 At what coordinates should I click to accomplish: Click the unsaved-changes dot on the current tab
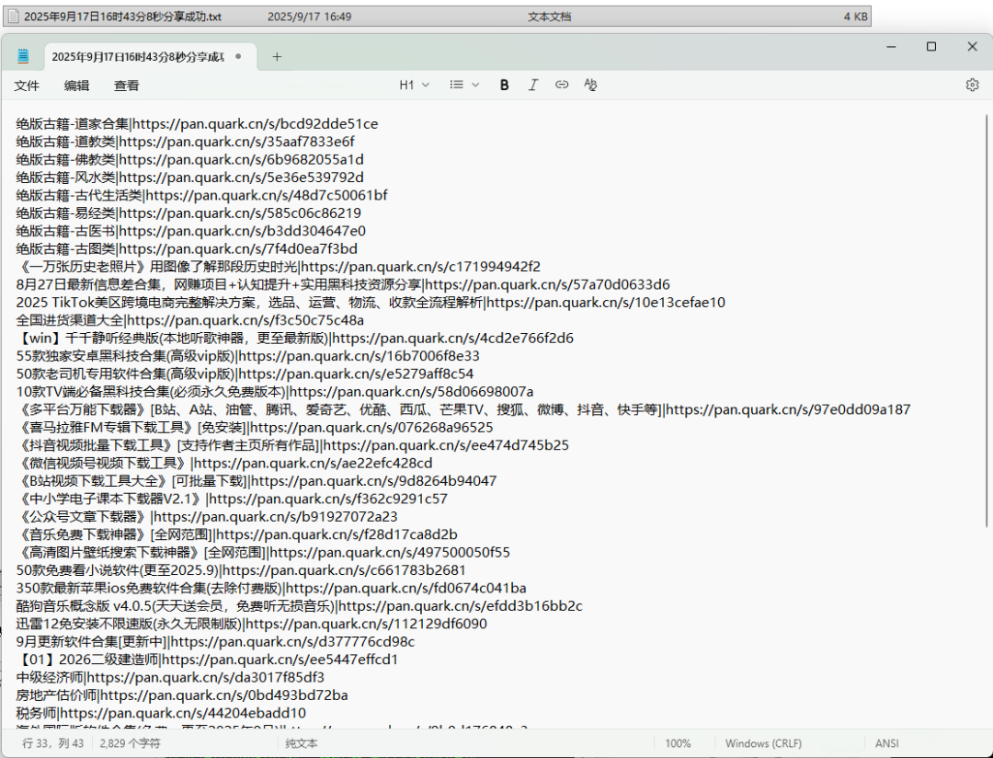point(239,56)
